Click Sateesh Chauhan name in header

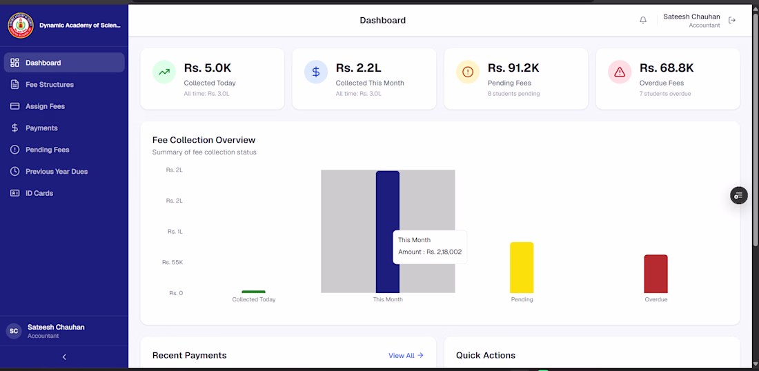pyautogui.click(x=691, y=17)
